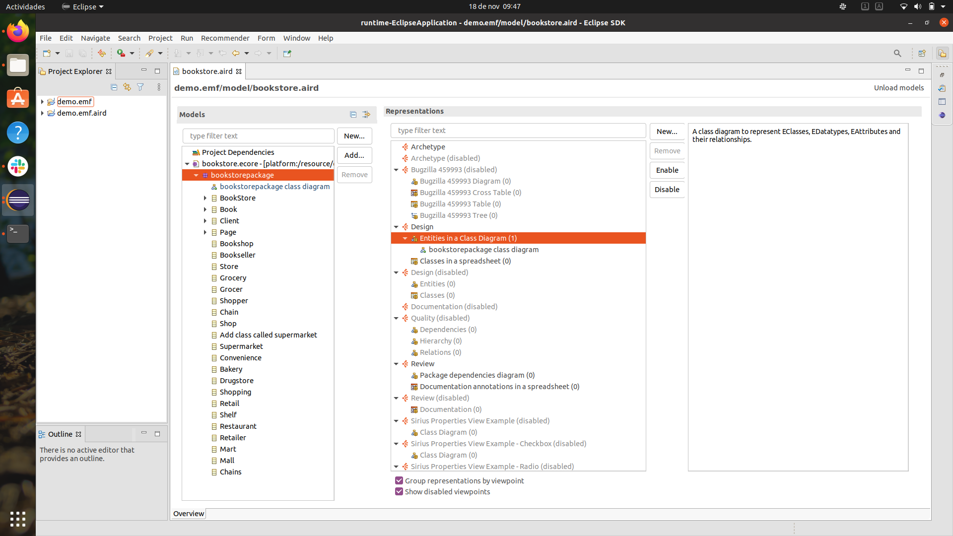This screenshot has width=953, height=536.
Task: Click the New wizard toolbar icon
Action: 47,53
